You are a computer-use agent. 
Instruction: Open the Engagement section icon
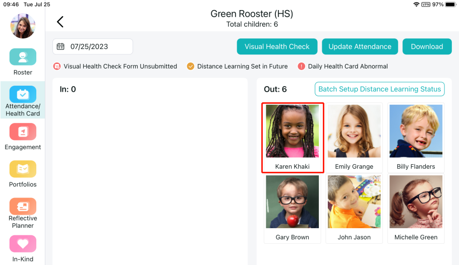(x=23, y=131)
